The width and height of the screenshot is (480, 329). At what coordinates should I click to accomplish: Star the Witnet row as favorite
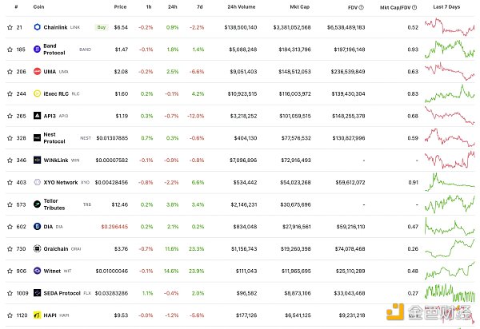click(6, 272)
